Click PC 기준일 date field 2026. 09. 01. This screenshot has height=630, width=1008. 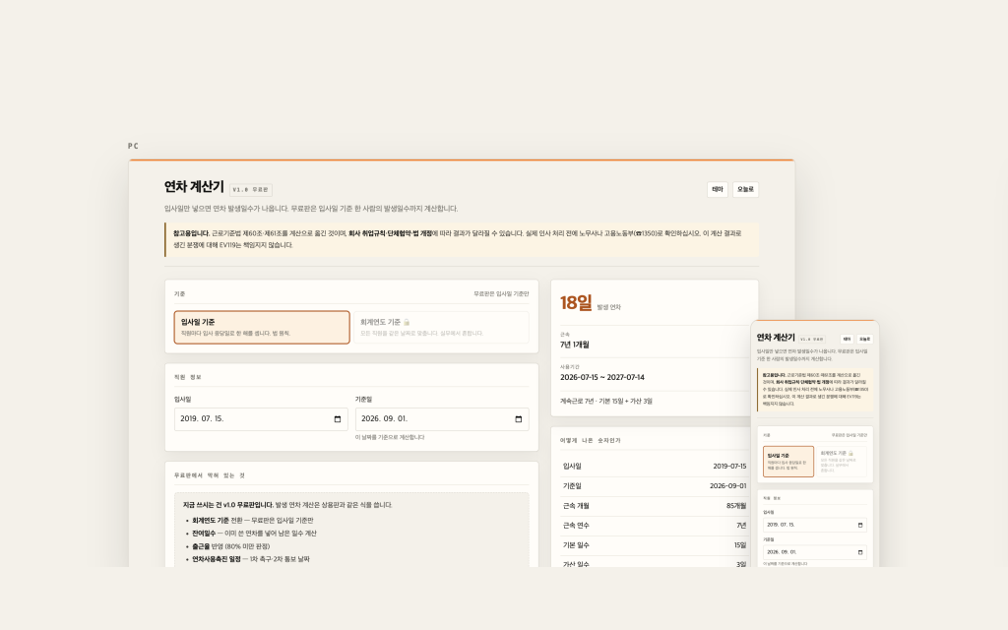[x=442, y=419]
